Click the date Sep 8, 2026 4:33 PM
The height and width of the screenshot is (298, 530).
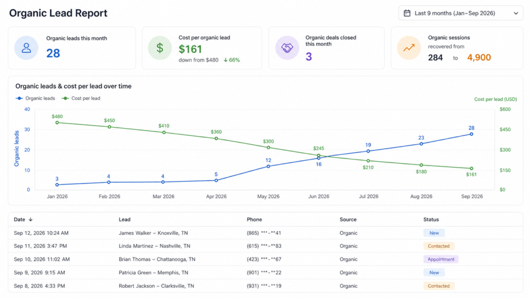39,286
